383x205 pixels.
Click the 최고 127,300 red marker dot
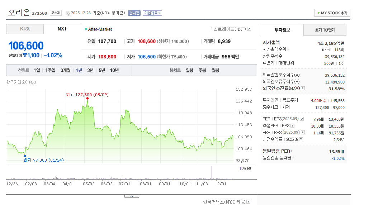click(x=88, y=98)
